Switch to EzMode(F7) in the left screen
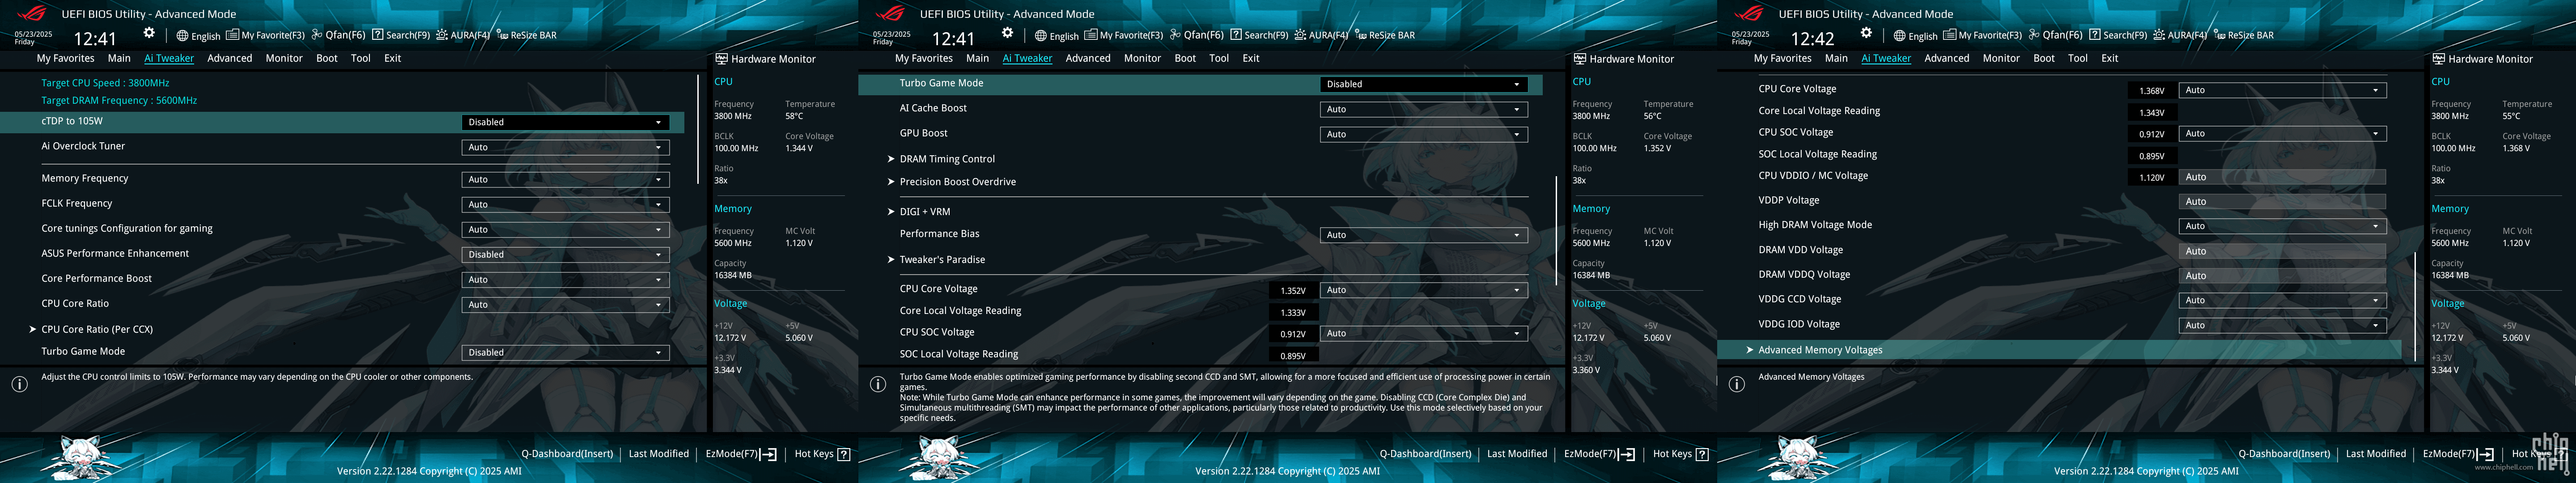This screenshot has width=2576, height=483. pyautogui.click(x=741, y=454)
